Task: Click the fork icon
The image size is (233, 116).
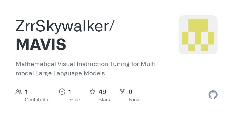Action: [122, 92]
